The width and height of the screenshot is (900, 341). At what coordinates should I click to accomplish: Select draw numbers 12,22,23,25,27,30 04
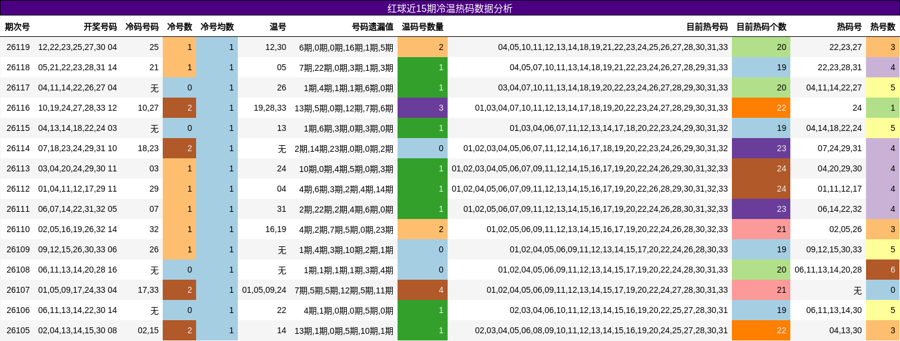(77, 47)
